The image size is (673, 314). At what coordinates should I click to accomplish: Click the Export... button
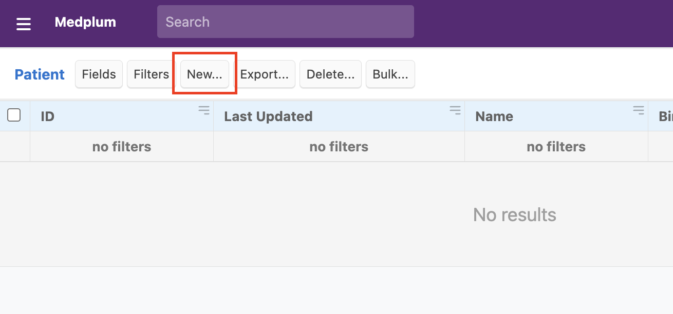click(265, 74)
